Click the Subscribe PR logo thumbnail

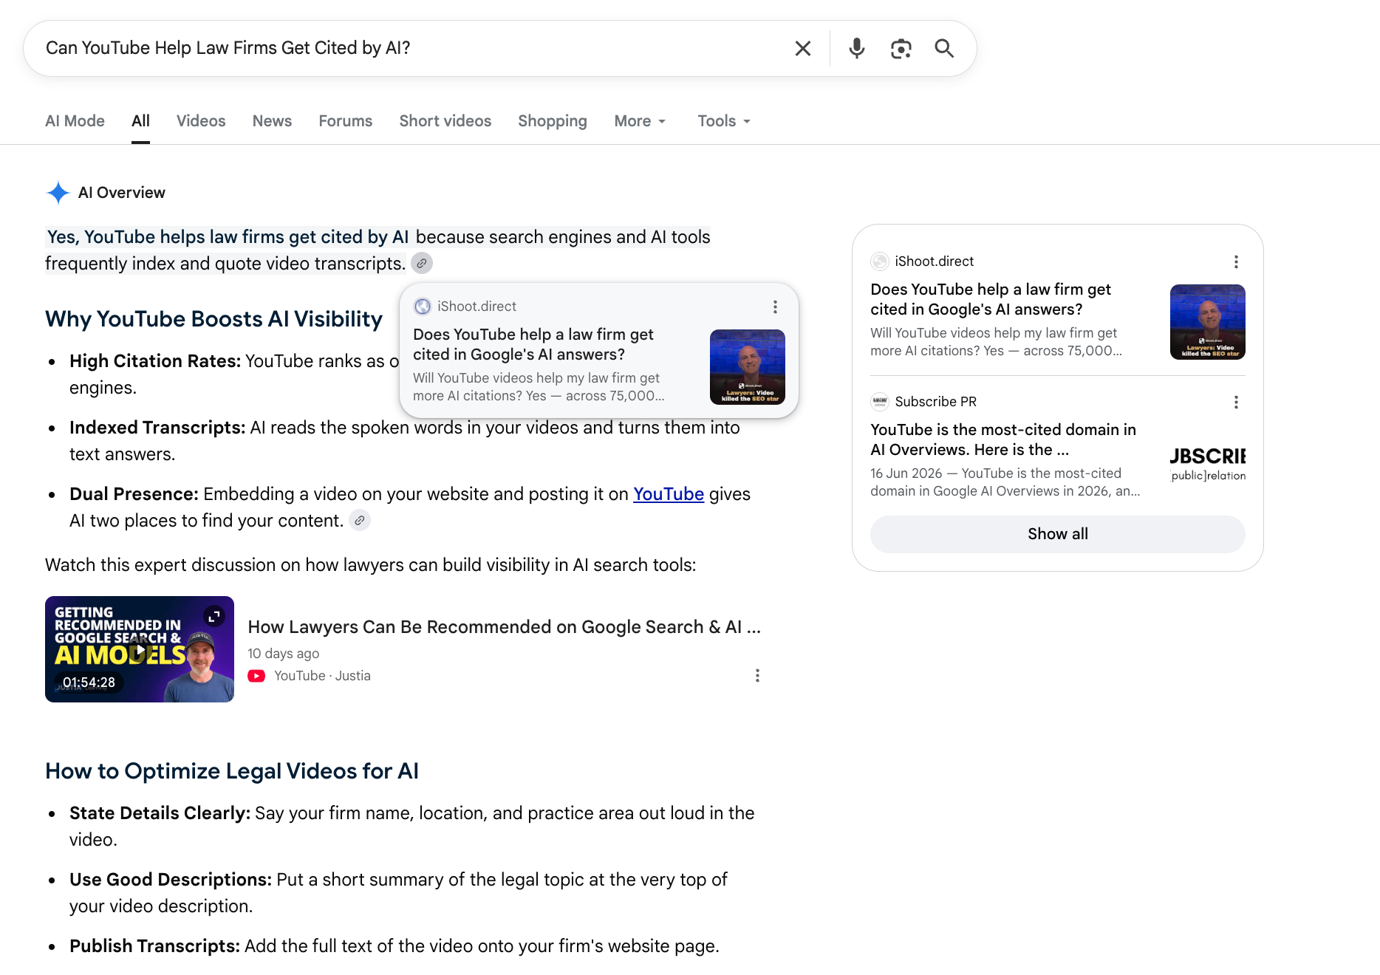pos(1207,462)
